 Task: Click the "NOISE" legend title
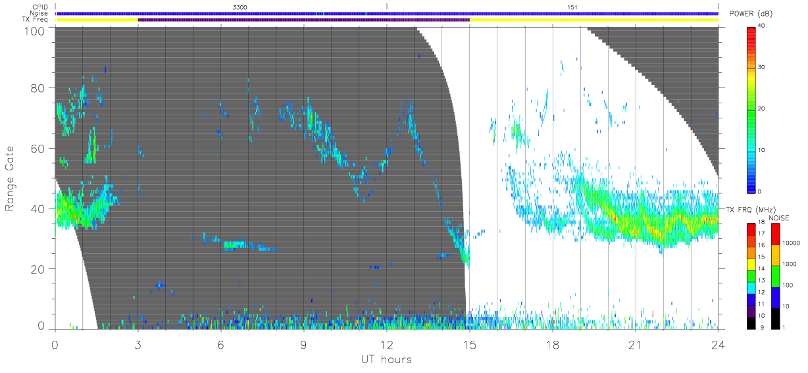click(x=780, y=218)
